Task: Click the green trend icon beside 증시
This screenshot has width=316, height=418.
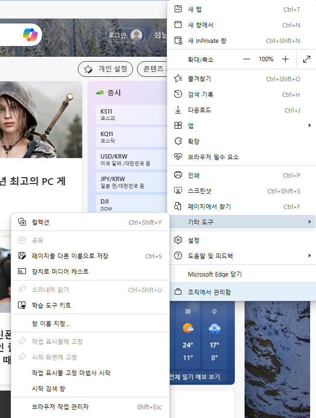Action: click(x=100, y=93)
